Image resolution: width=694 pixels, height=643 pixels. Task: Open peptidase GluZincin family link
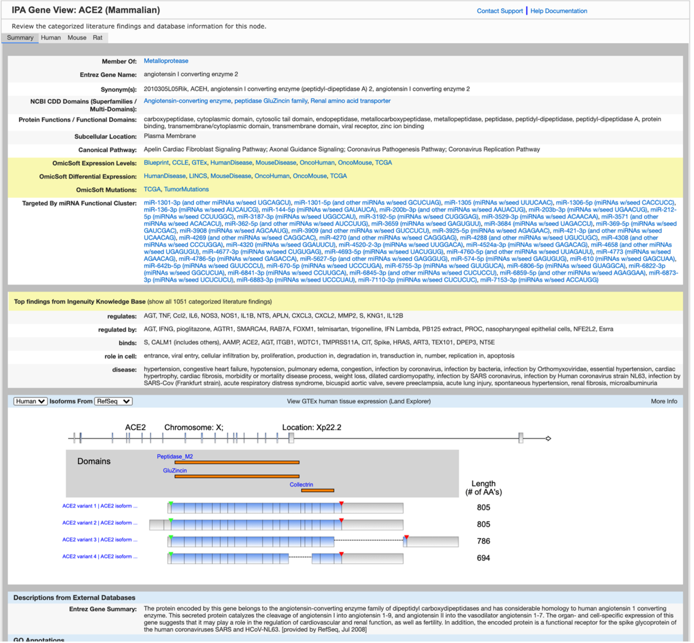click(271, 101)
